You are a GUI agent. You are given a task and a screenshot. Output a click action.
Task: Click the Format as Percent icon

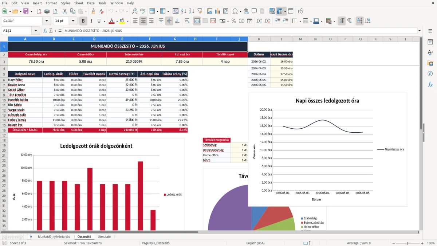coord(233,21)
